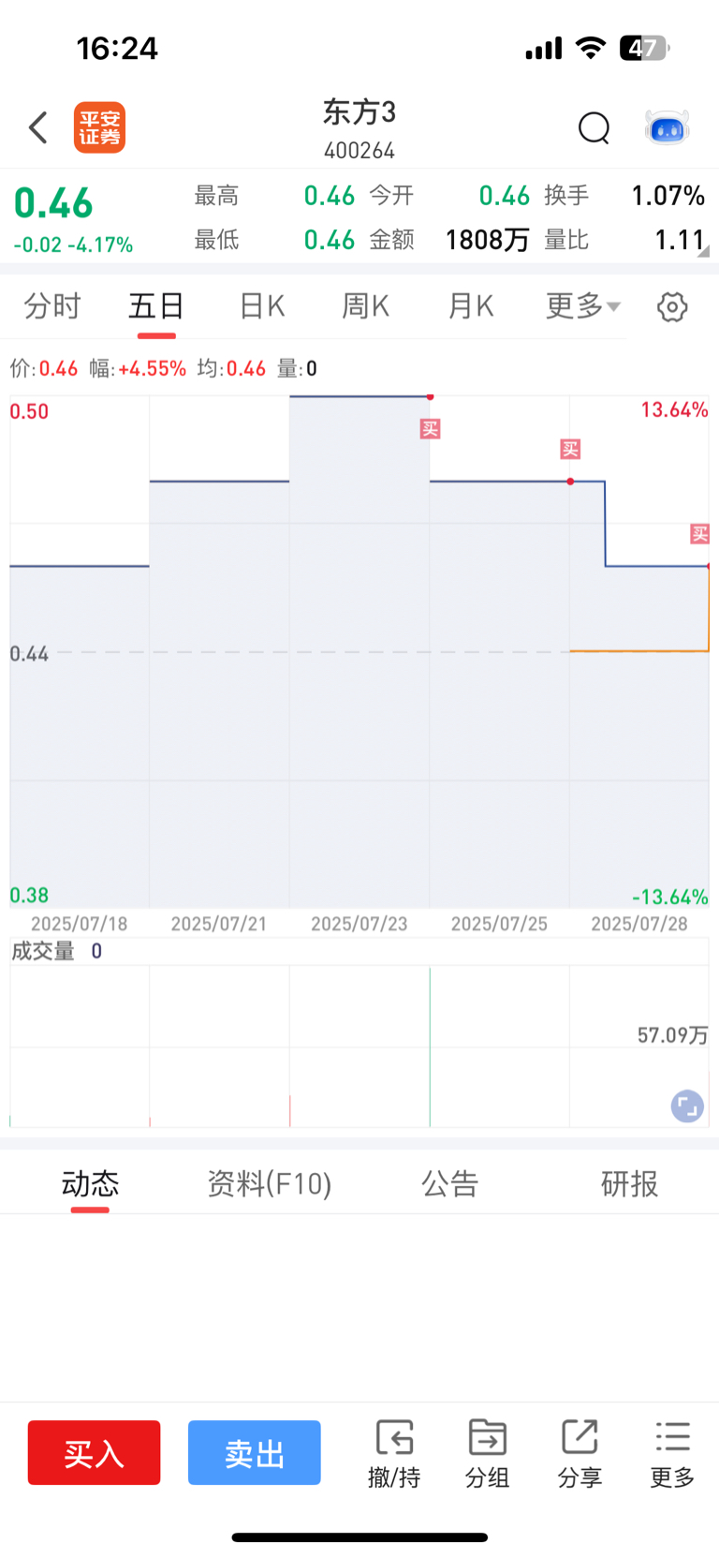The image size is (719, 1558).
Task: Switch to 分时 chart tab
Action: coord(52,306)
